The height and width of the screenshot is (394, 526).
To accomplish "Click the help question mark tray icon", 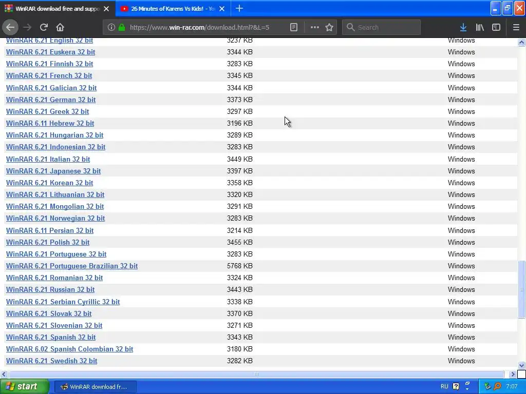I will pos(456,386).
